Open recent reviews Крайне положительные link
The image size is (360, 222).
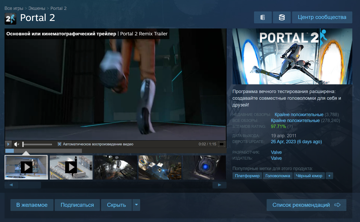click(299, 115)
